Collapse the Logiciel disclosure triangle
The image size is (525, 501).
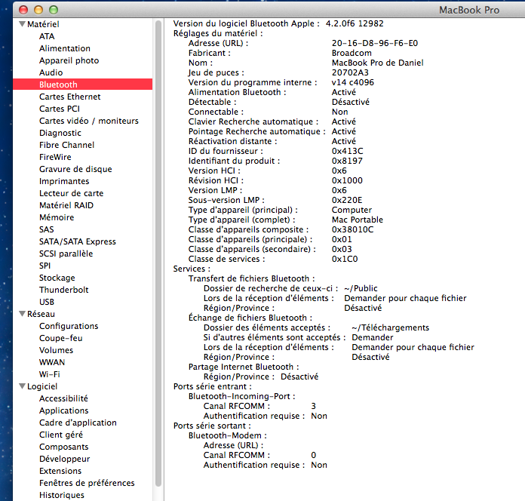(22, 386)
